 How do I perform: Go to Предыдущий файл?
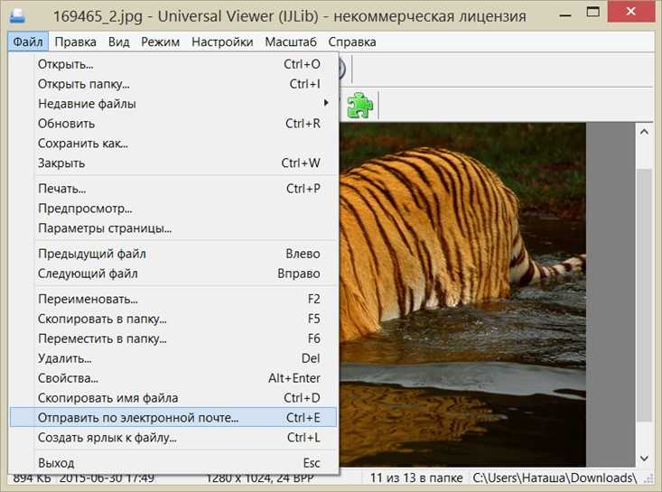[173, 254]
